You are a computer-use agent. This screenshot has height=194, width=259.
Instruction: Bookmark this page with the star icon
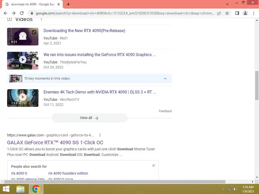(227, 13)
